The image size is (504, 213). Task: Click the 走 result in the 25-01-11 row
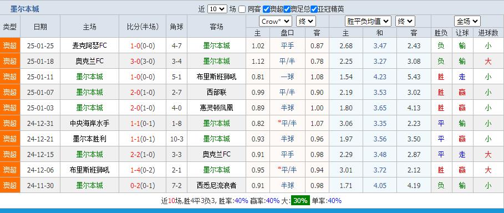[x=462, y=77]
